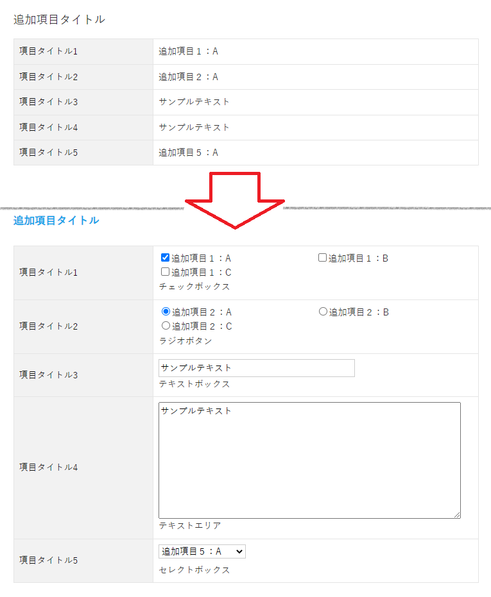491x597 pixels.
Task: Click the チェックボックス caption text
Action: [x=194, y=287]
